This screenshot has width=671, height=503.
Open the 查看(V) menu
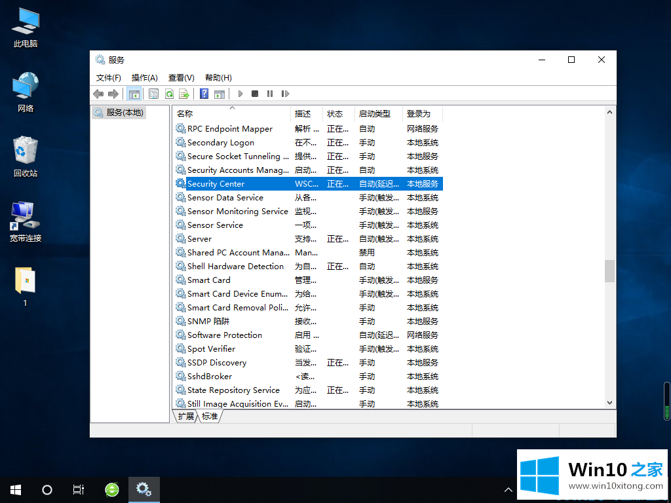tap(182, 77)
